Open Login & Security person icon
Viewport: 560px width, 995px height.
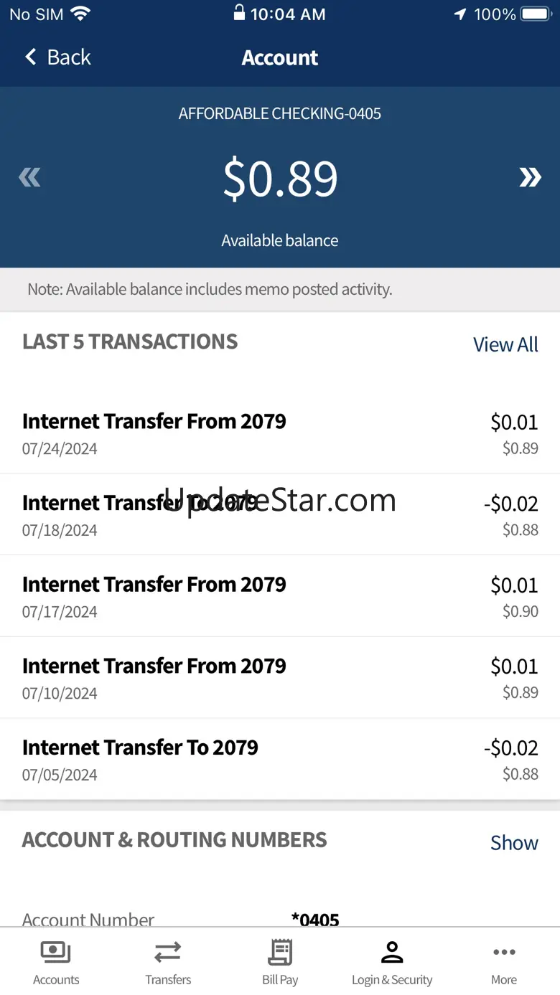click(392, 952)
